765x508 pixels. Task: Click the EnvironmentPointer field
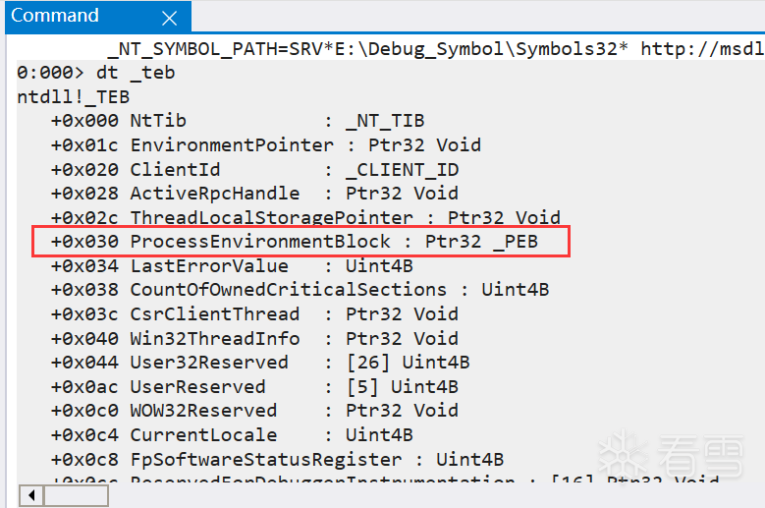pos(232,144)
